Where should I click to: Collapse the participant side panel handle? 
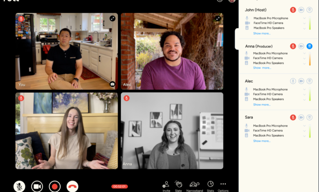pos(237,39)
